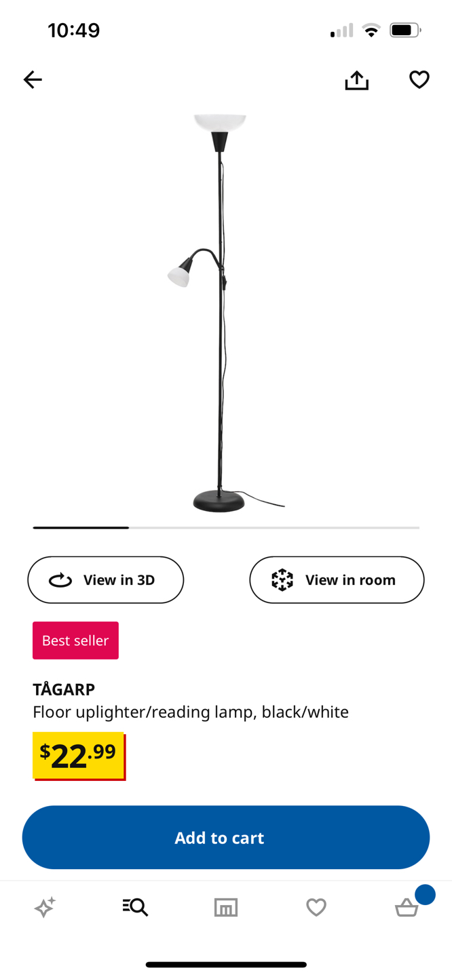Select the TÅGARP product name
The width and height of the screenshot is (452, 977).
point(64,689)
